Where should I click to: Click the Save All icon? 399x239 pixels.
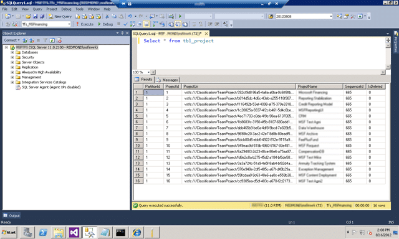(42, 17)
